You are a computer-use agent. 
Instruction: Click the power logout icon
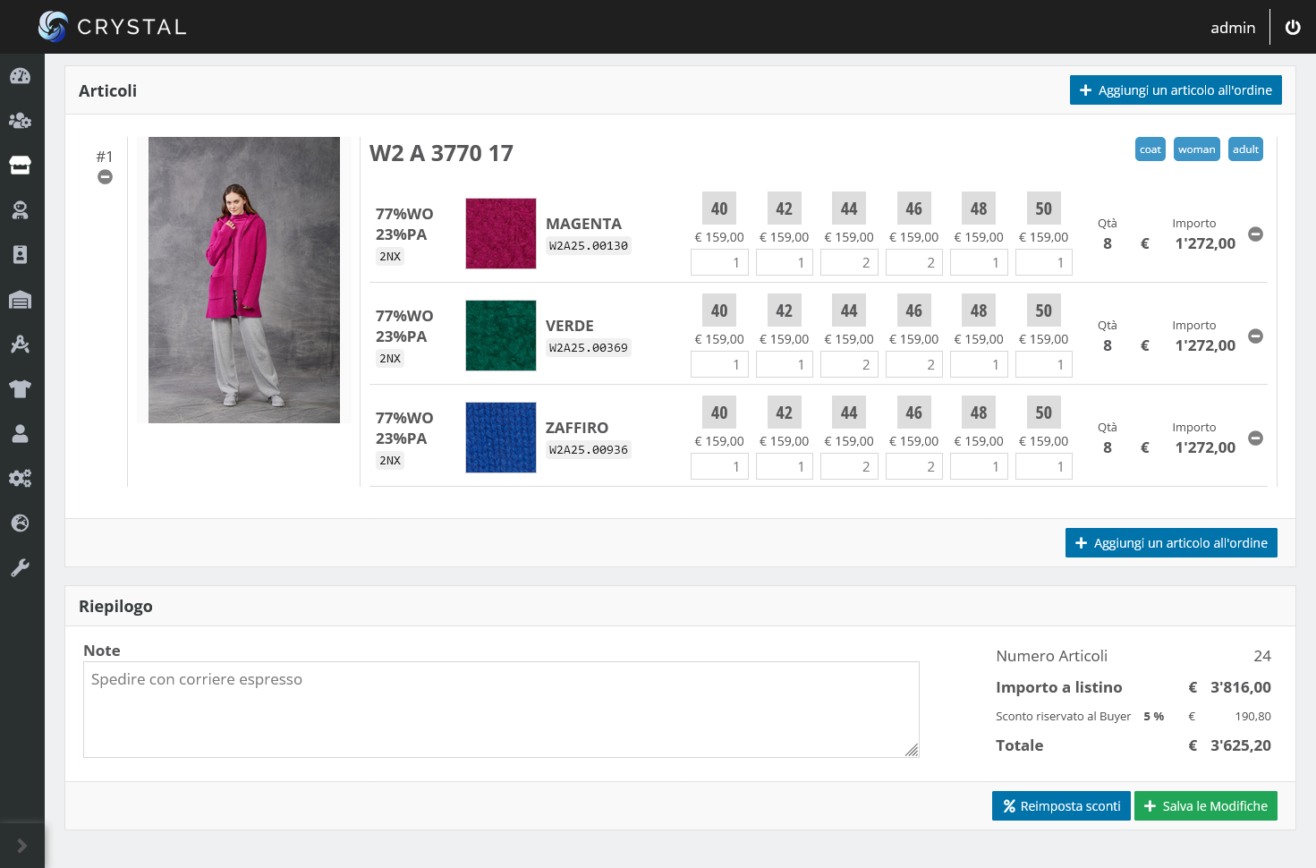[1293, 27]
